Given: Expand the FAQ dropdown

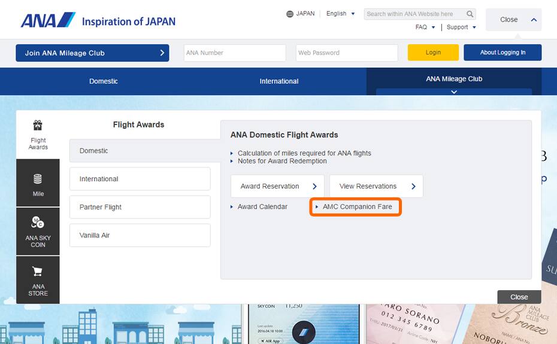Looking at the screenshot, I should click(x=425, y=27).
